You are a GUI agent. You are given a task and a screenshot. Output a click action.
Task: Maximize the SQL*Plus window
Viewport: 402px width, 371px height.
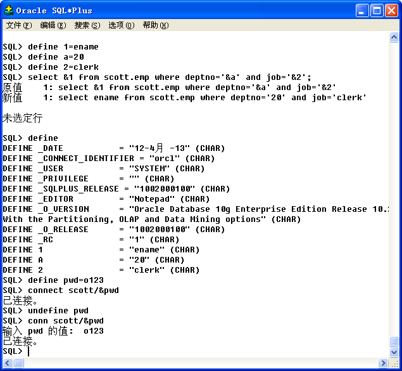(377, 11)
